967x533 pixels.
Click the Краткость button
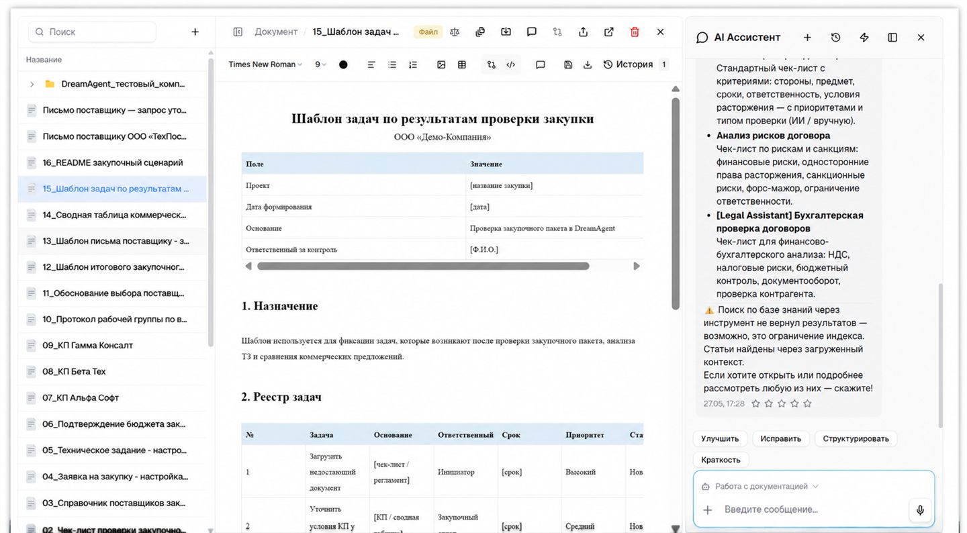coord(721,460)
